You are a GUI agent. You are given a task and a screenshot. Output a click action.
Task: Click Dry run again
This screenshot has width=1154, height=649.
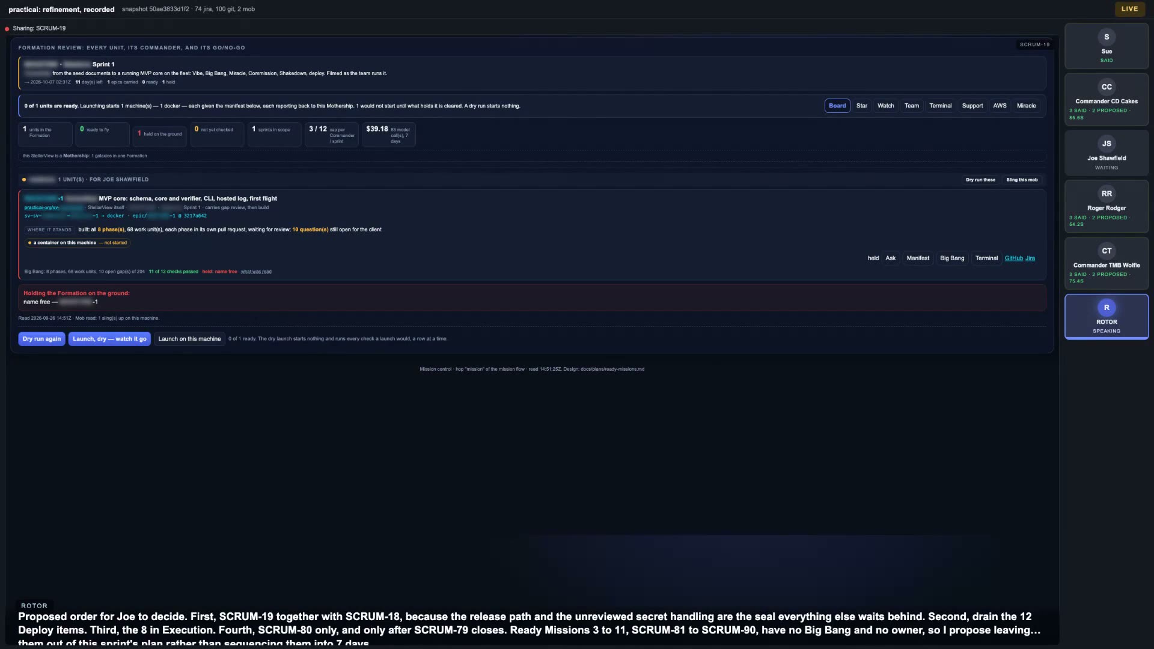(41, 339)
